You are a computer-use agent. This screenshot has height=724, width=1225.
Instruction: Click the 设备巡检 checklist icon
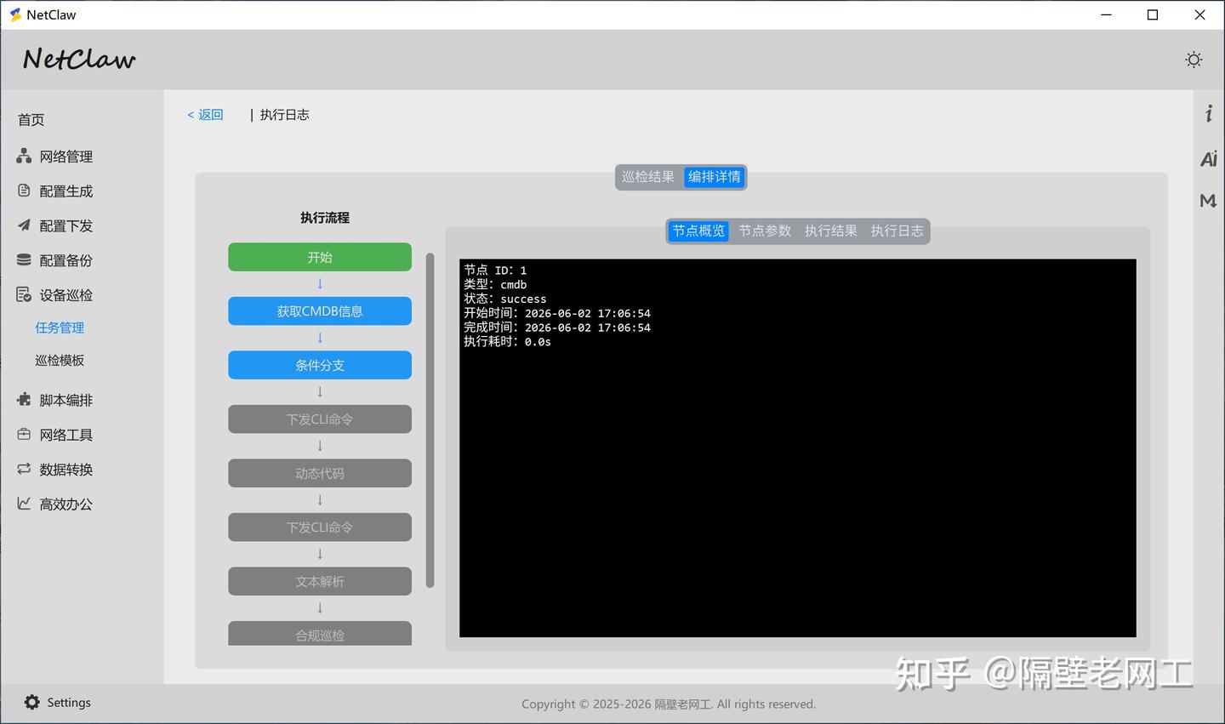click(x=24, y=295)
